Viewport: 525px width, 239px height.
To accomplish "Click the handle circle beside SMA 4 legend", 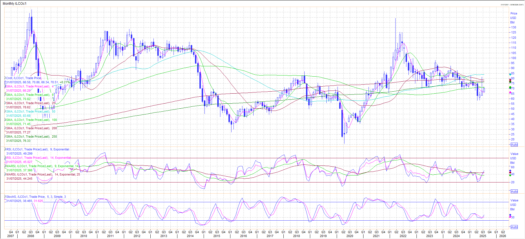I will pos(5,86).
